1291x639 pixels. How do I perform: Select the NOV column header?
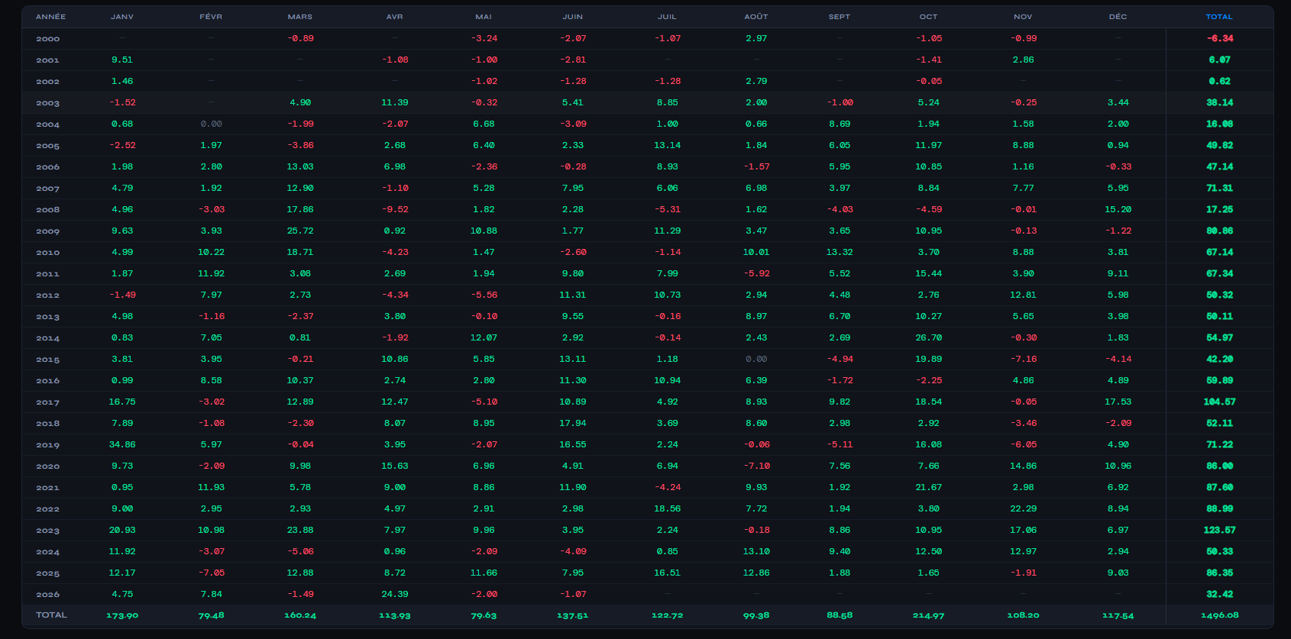click(x=1024, y=17)
